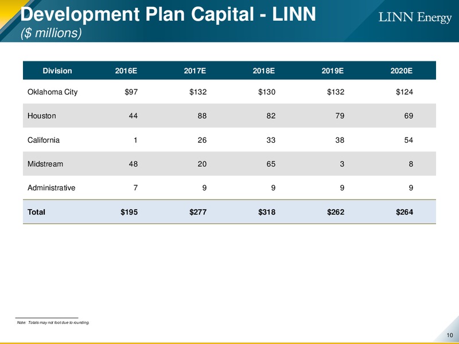Click Midstream 2020E value "8"
459x344 pixels.
click(x=411, y=164)
